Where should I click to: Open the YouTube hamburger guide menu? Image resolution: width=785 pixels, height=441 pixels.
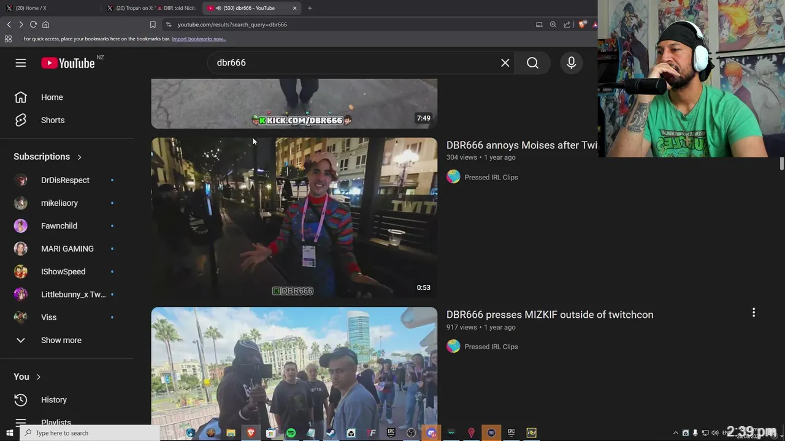[x=21, y=63]
